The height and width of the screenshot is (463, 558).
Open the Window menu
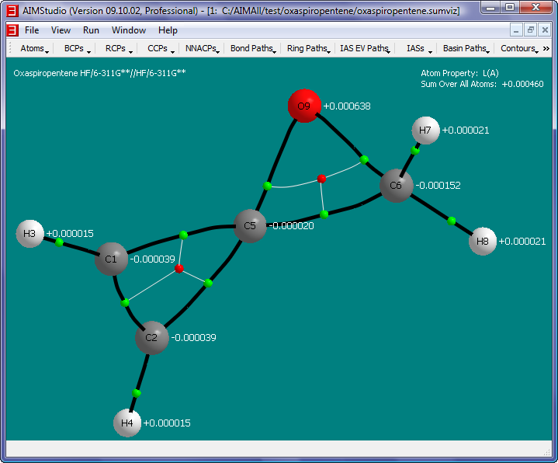129,30
